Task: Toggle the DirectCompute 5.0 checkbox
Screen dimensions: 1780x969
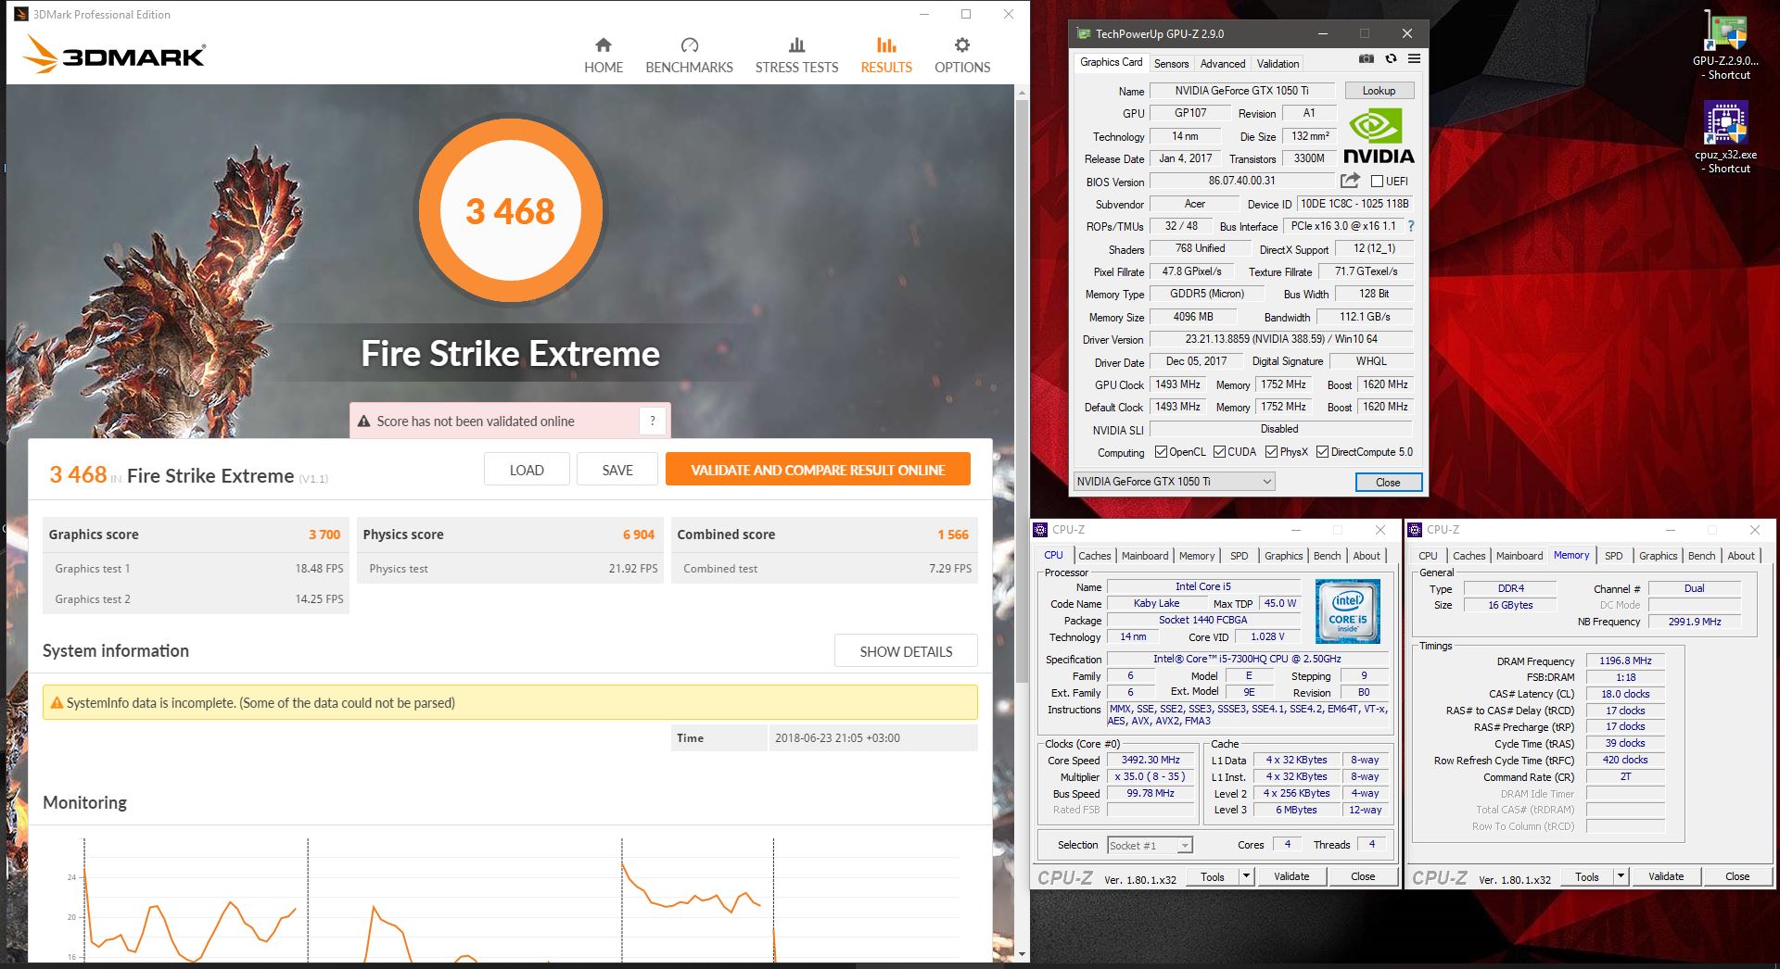Action: click(1321, 452)
